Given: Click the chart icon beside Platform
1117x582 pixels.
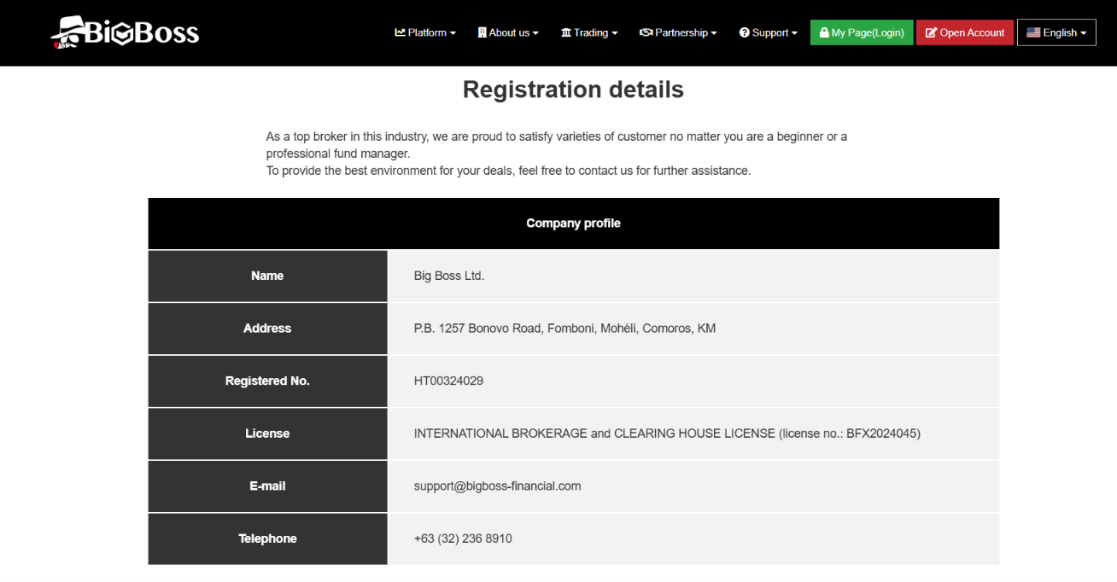Looking at the screenshot, I should [x=400, y=32].
